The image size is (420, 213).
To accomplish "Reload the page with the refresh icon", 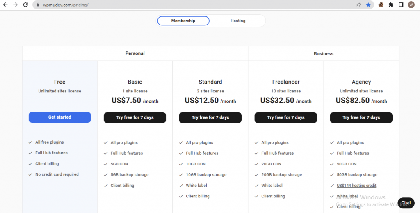I will 25,5.
